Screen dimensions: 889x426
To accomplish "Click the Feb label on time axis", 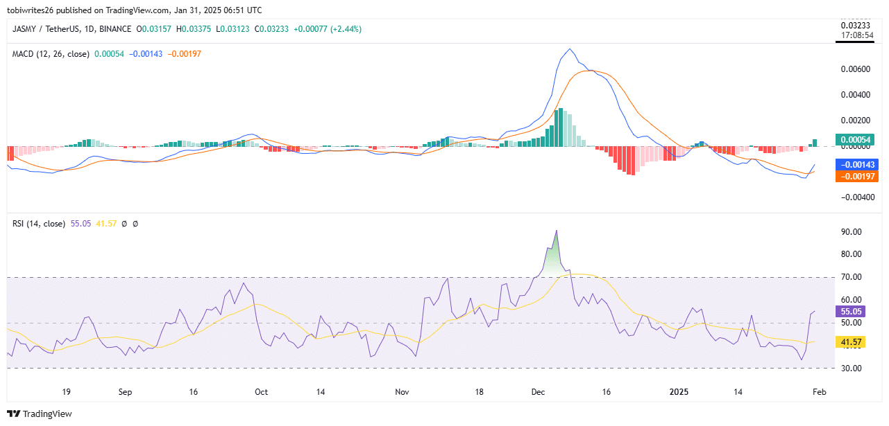I will pos(819,392).
